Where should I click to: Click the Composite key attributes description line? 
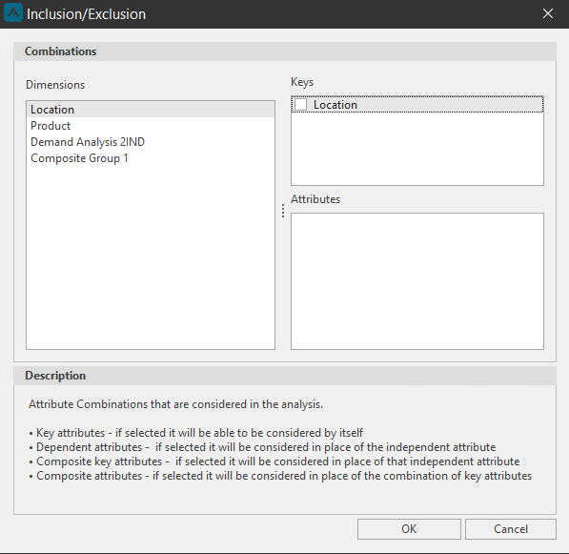click(x=274, y=462)
